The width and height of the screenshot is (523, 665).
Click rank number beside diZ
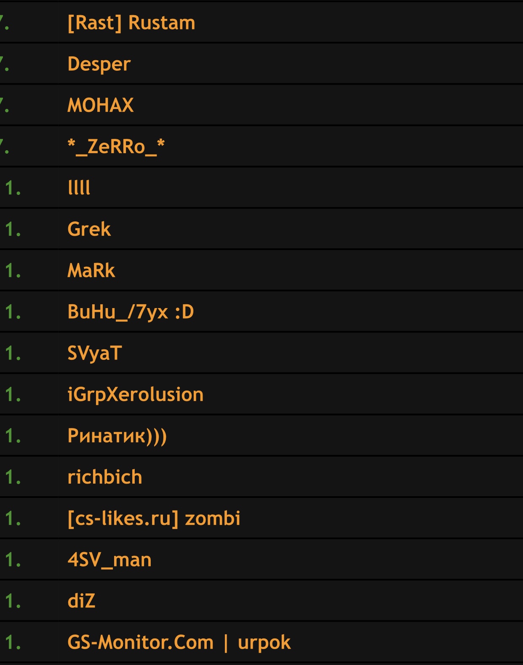click(x=13, y=601)
